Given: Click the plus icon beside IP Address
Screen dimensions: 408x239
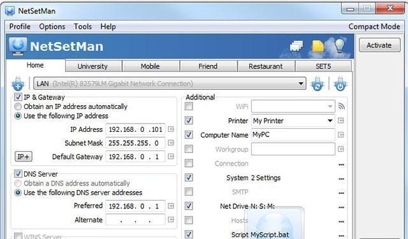Looking at the screenshot, I should tap(171, 129).
